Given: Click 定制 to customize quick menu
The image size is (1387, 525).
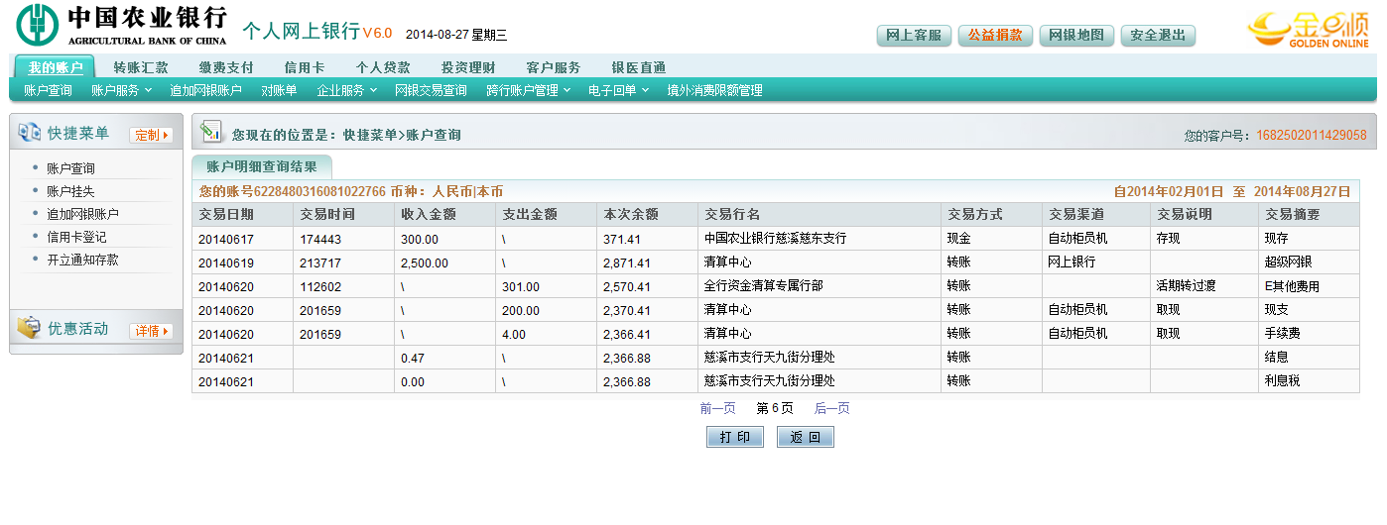Looking at the screenshot, I should 151,135.
